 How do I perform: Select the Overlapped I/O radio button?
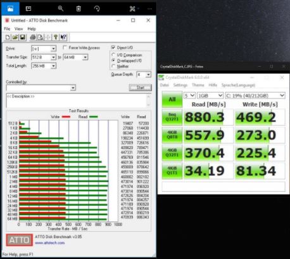(x=113, y=61)
